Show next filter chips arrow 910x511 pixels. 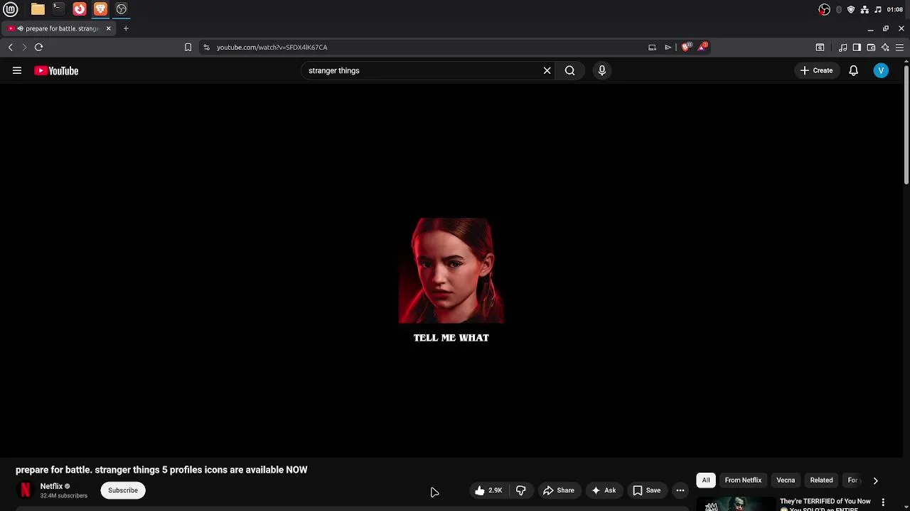click(x=875, y=480)
